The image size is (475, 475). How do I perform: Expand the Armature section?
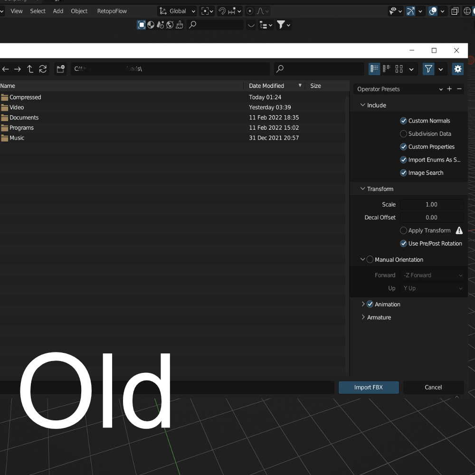coord(363,317)
